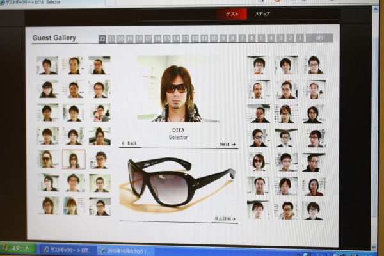
Task: Open gallery page 13
Action: click(186, 38)
